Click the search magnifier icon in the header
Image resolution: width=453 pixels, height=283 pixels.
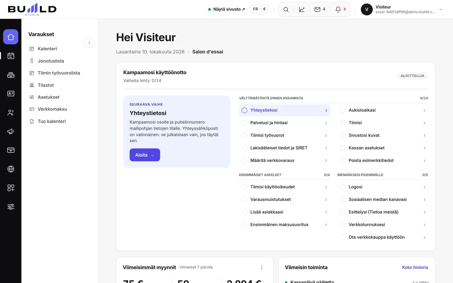tap(286, 9)
